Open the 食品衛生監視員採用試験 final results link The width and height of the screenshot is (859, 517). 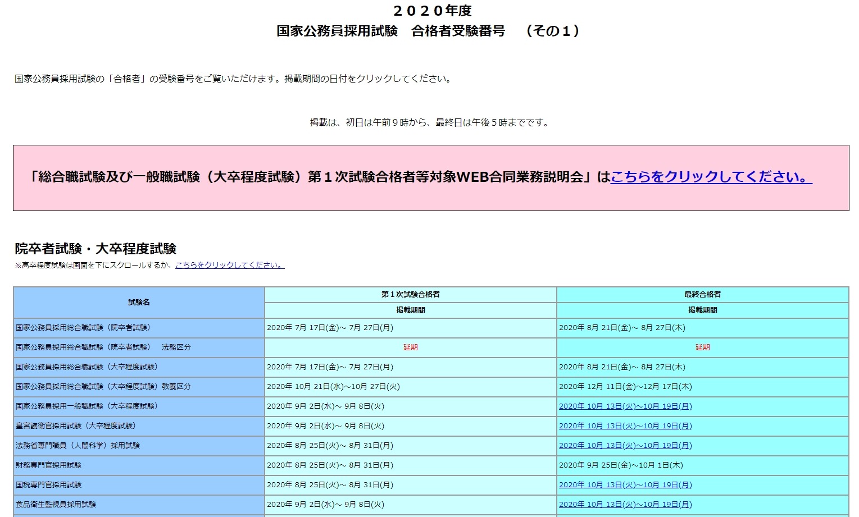[x=625, y=504]
